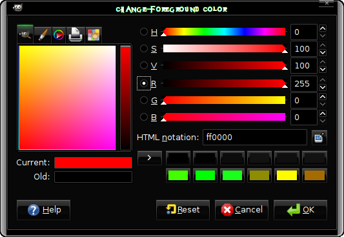Click the Hue rainbow slider
Screen dimensions: 344x237
click(224, 32)
